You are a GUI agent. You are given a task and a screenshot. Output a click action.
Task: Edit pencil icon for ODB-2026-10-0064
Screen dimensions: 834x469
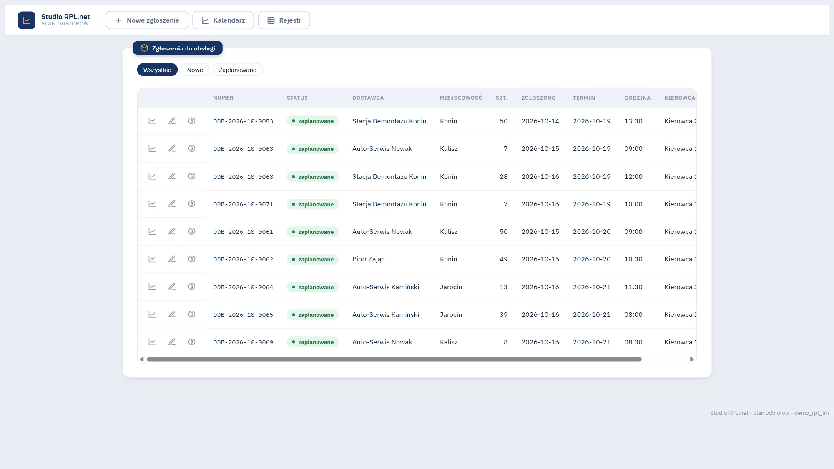click(x=172, y=287)
